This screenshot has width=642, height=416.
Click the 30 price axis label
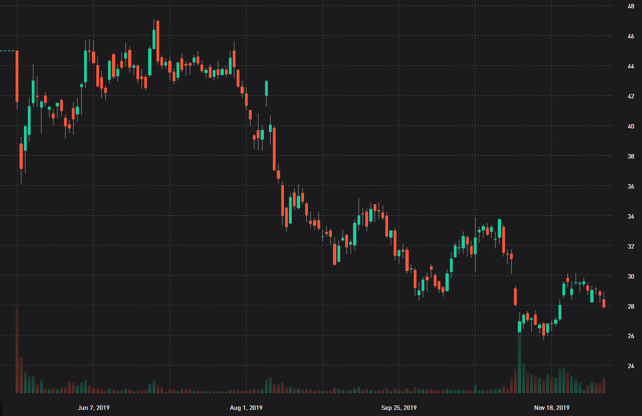point(630,276)
